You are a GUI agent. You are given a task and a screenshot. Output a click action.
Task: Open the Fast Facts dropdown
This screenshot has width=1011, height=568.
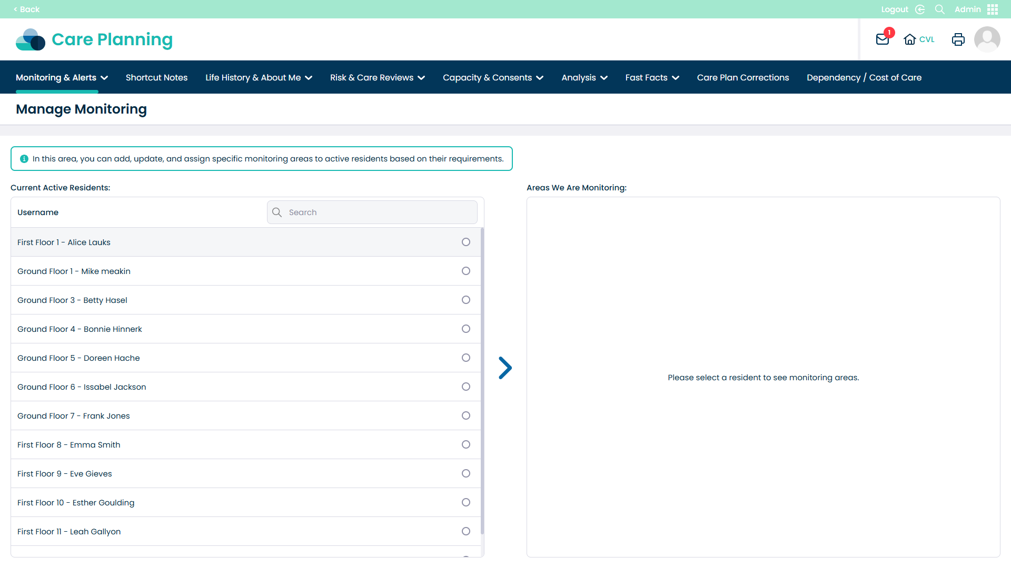coord(652,77)
